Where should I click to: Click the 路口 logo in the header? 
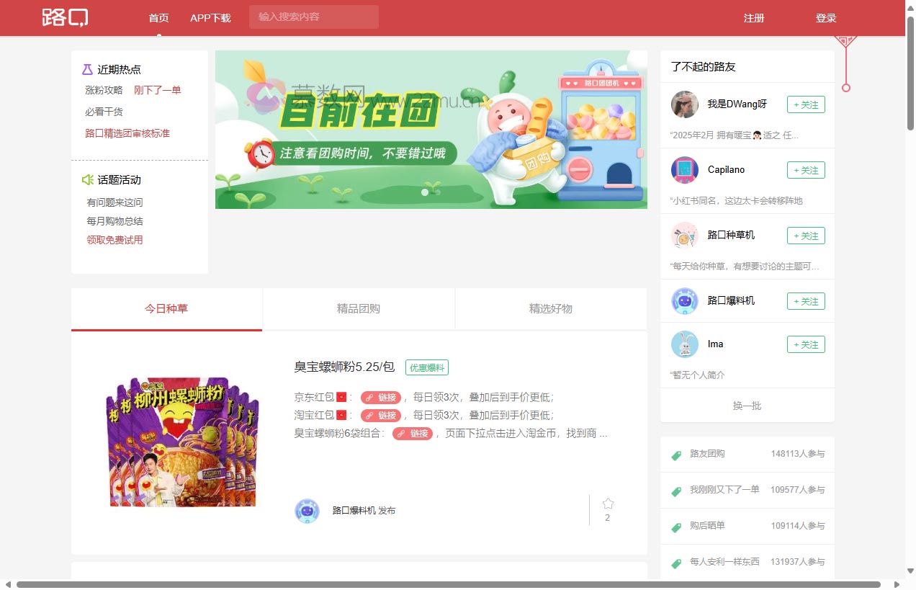[x=66, y=18]
